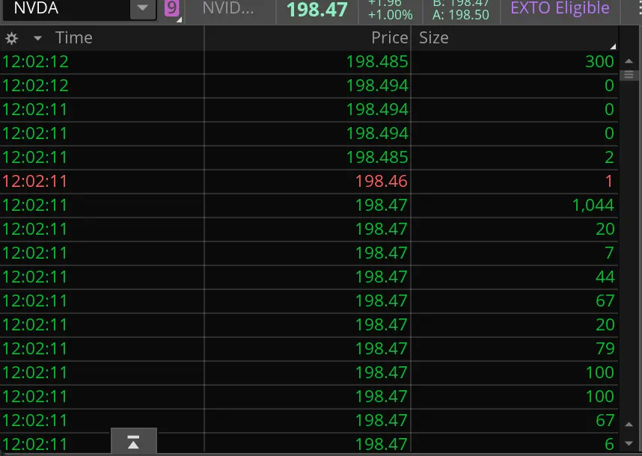The image size is (642, 456).
Task: Click the red 12:02:11 time cell
Action: [x=35, y=181]
